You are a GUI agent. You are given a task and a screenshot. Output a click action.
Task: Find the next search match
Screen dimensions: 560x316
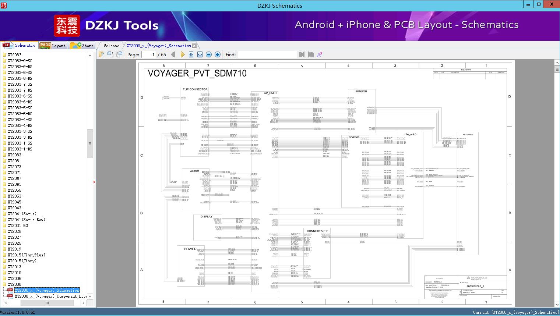(311, 54)
